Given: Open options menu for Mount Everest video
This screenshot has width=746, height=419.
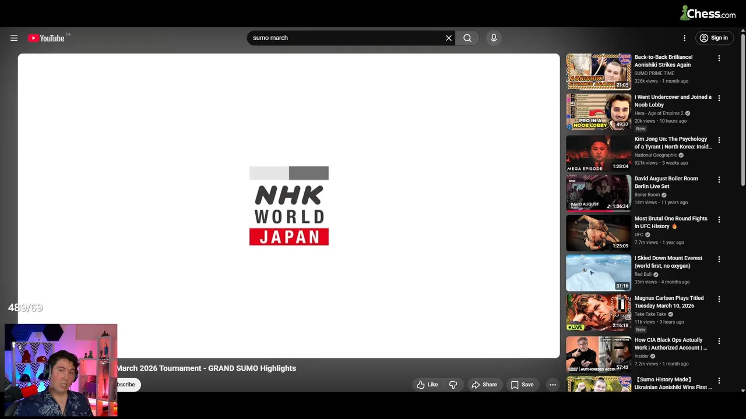Looking at the screenshot, I should tap(719, 260).
